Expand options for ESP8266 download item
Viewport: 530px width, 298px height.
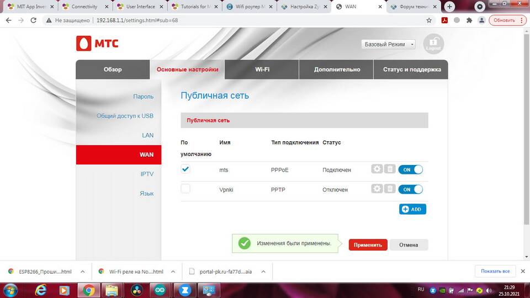tap(82, 272)
